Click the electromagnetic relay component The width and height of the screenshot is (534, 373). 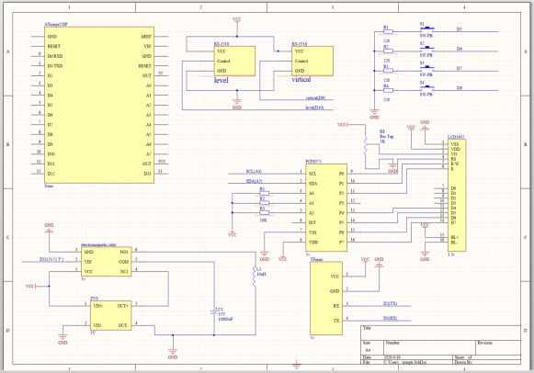tap(107, 261)
